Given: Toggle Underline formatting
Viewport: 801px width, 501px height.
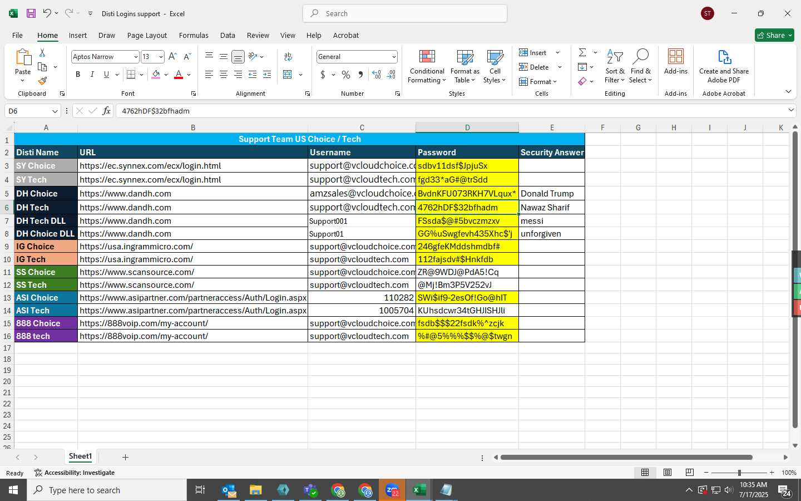Looking at the screenshot, I should [106, 75].
